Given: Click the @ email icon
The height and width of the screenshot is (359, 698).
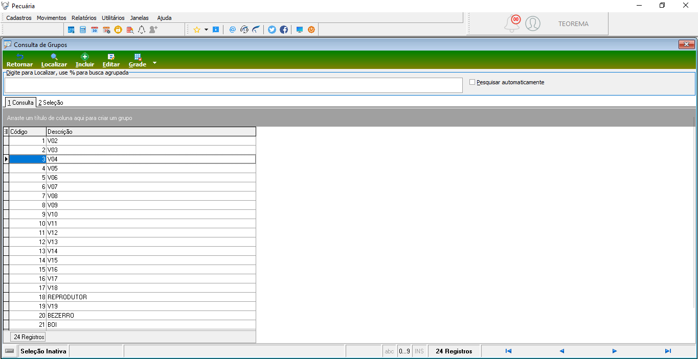Looking at the screenshot, I should pos(233,30).
